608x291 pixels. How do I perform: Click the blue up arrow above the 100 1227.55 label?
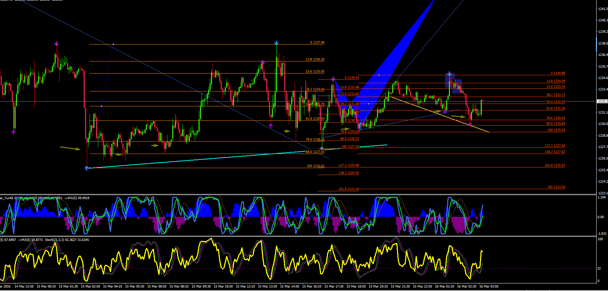point(322,148)
